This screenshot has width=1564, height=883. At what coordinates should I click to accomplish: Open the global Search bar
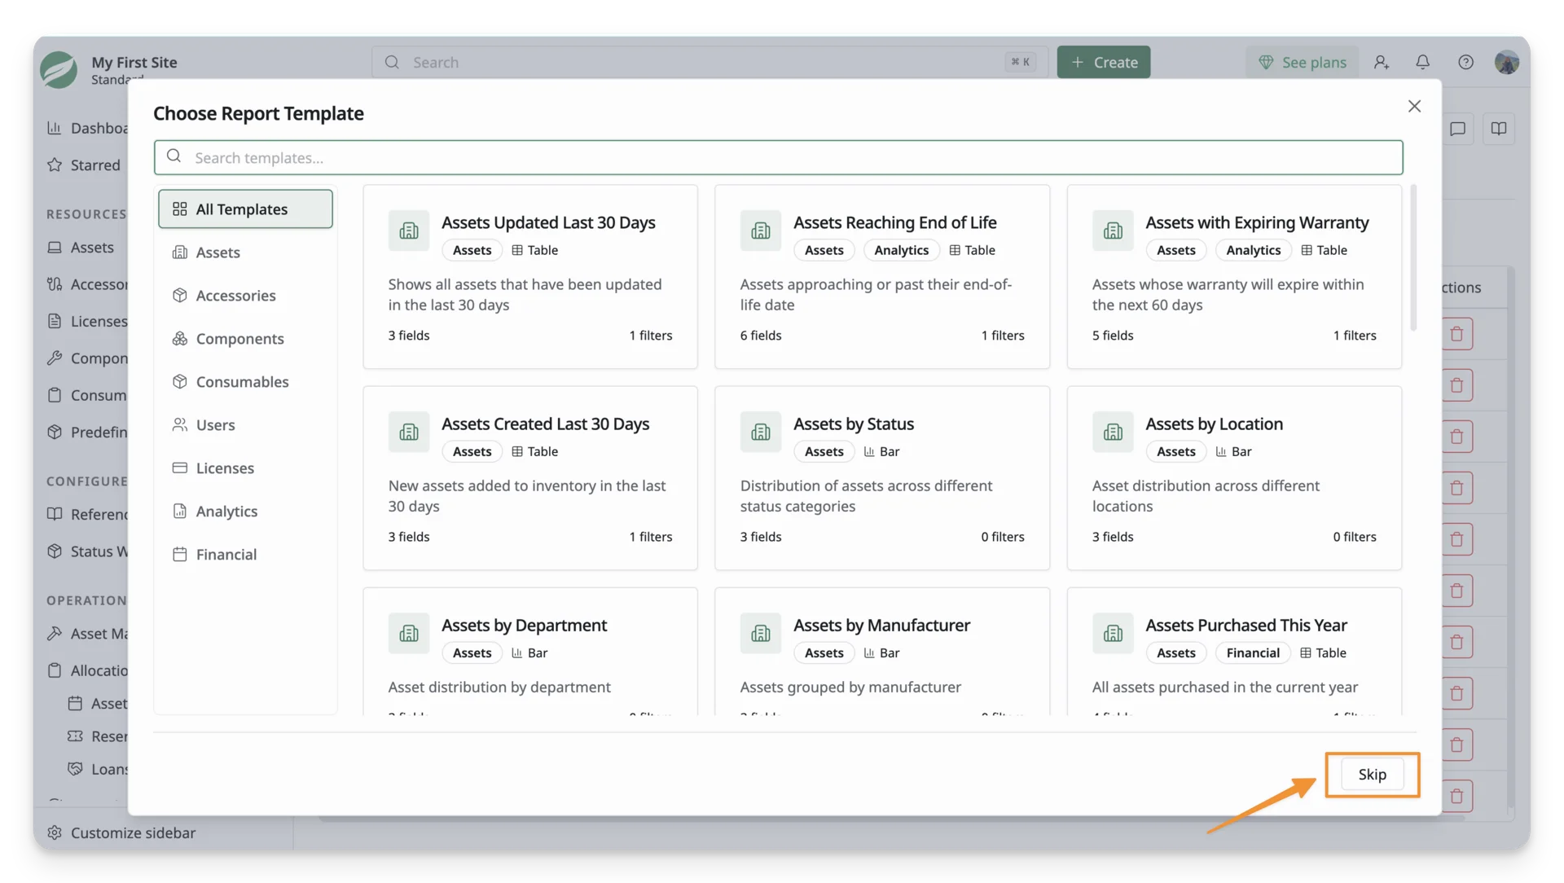tap(710, 62)
